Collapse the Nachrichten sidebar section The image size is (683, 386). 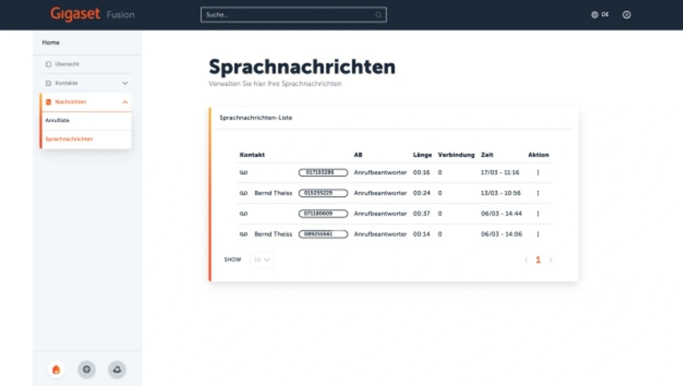coord(125,102)
